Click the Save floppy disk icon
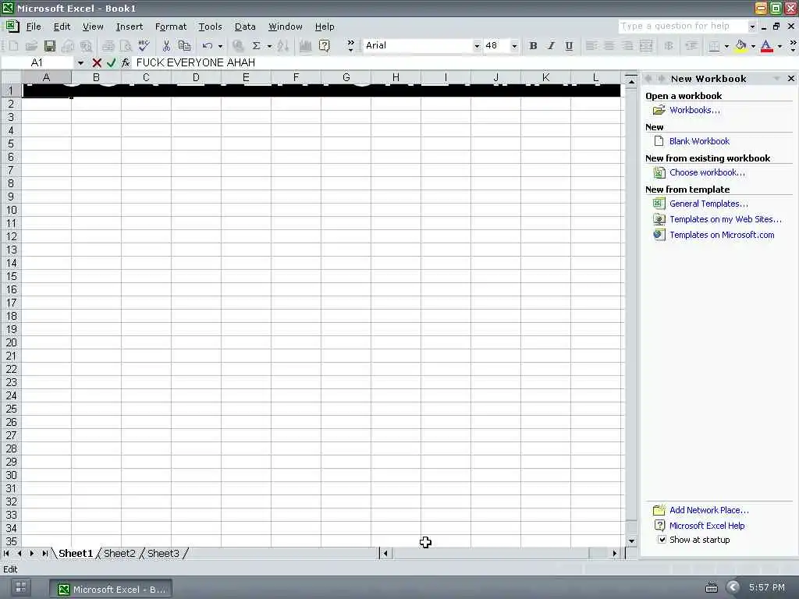The image size is (799, 599). [x=49, y=46]
